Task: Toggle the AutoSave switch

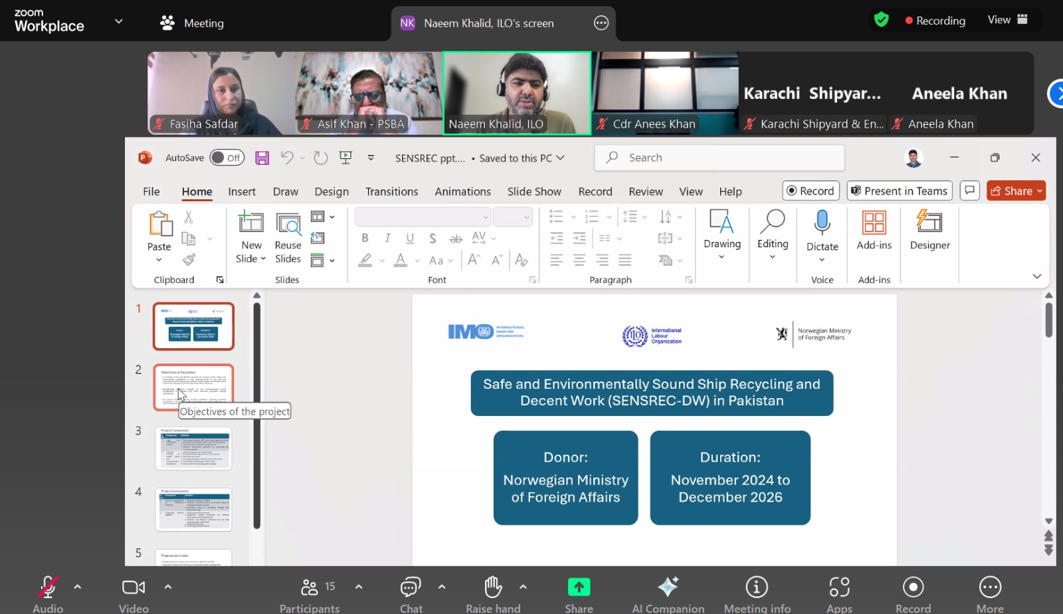Action: (x=227, y=157)
